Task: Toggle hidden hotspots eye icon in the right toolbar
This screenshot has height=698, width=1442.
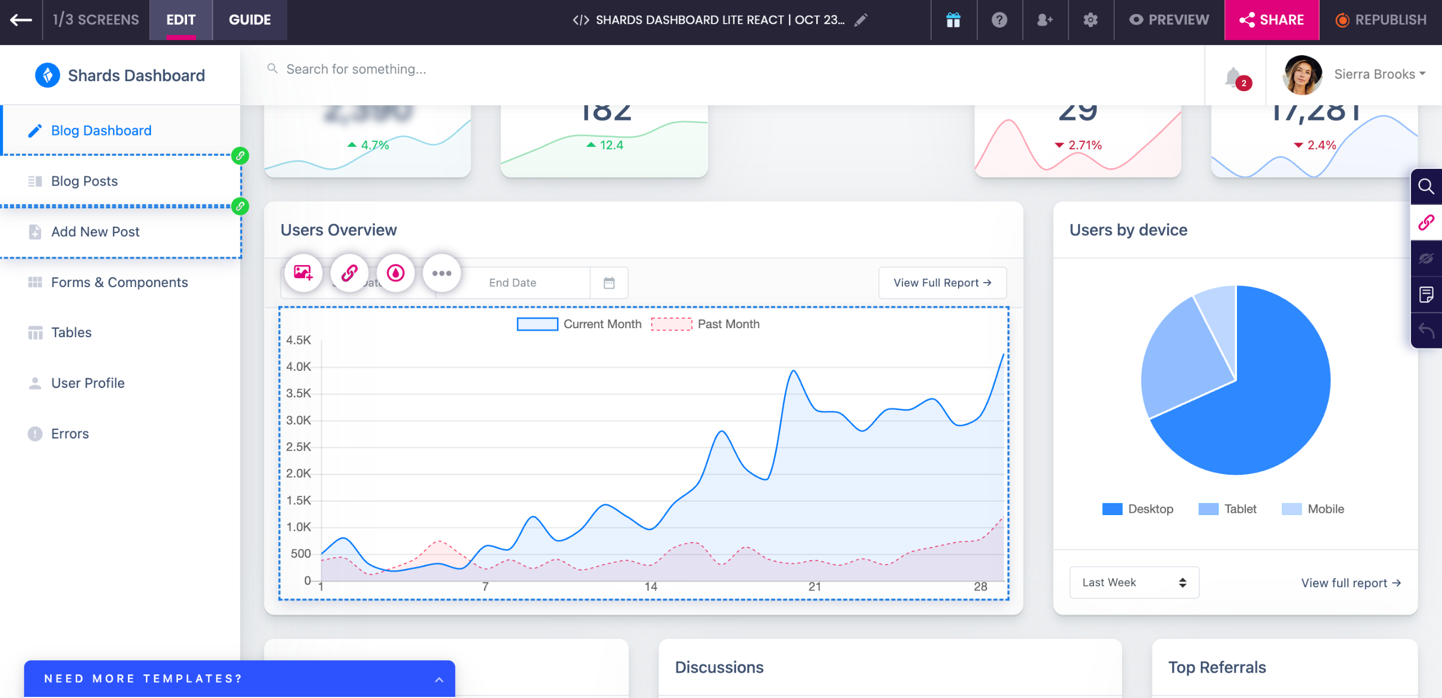Action: point(1426,258)
